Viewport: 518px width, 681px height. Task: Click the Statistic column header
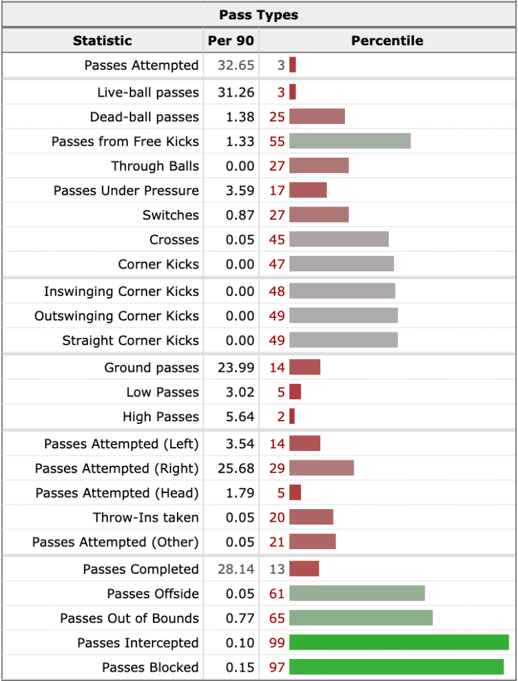tap(103, 41)
